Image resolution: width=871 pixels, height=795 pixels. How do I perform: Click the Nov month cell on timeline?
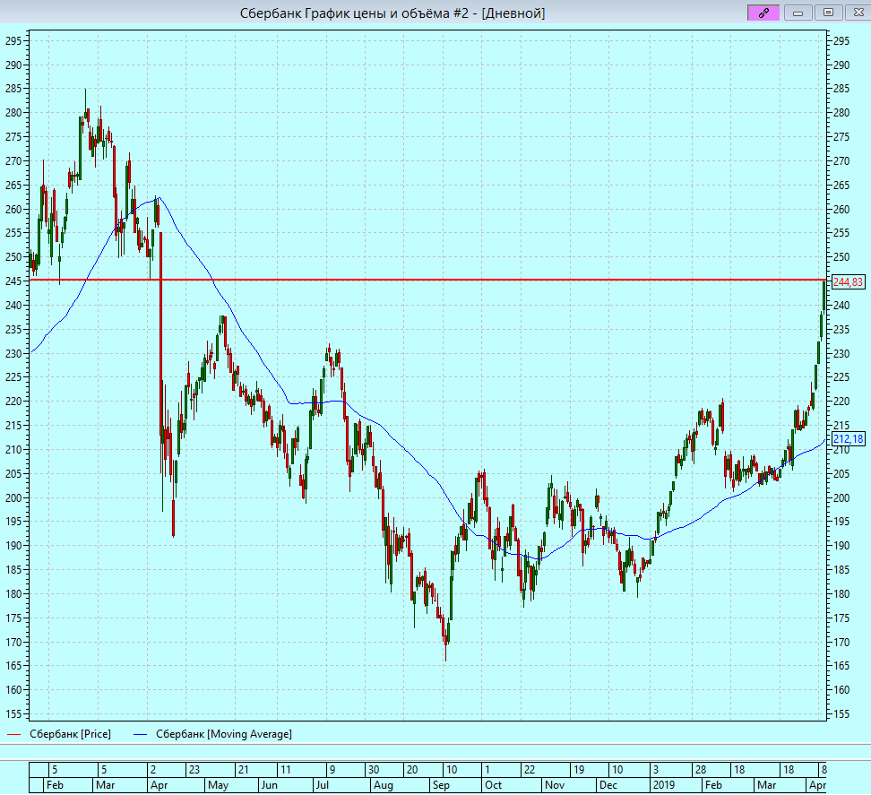coord(568,785)
